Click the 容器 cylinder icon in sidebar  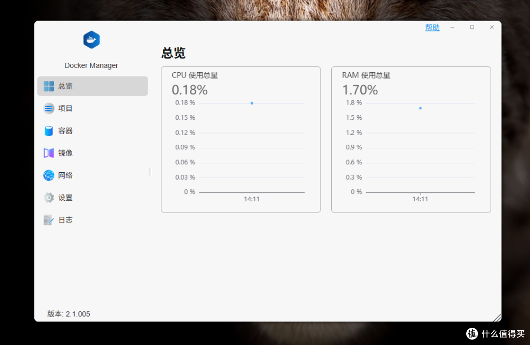pyautogui.click(x=49, y=131)
